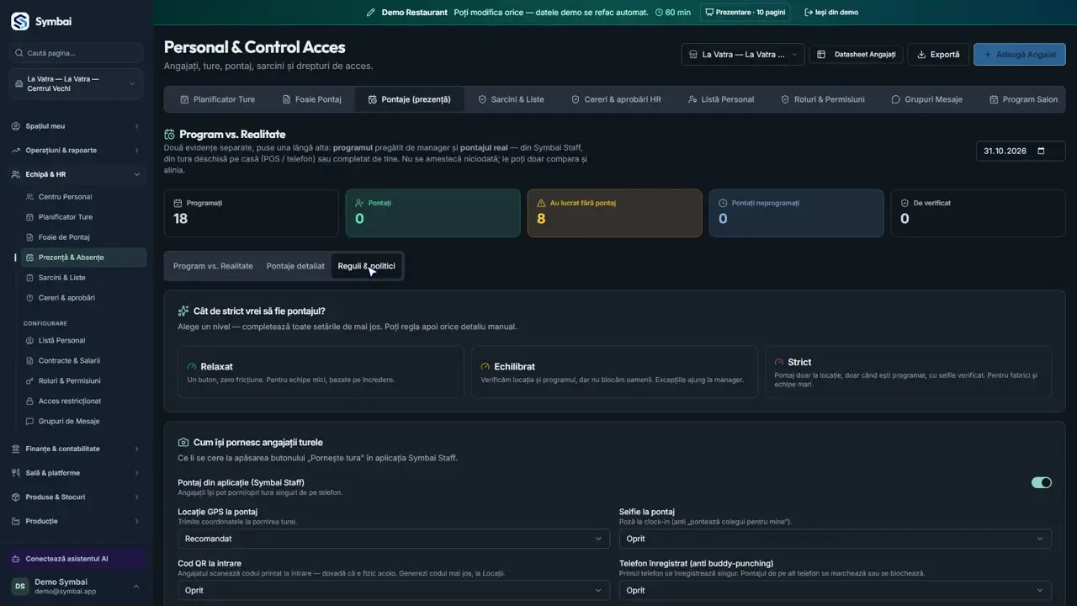Switch to Planificator Ture tab
Viewport: 1077px width, 606px height.
pyautogui.click(x=217, y=99)
